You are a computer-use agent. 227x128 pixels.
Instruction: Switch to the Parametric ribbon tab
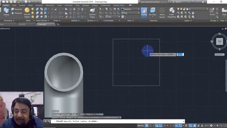pos(50,5)
